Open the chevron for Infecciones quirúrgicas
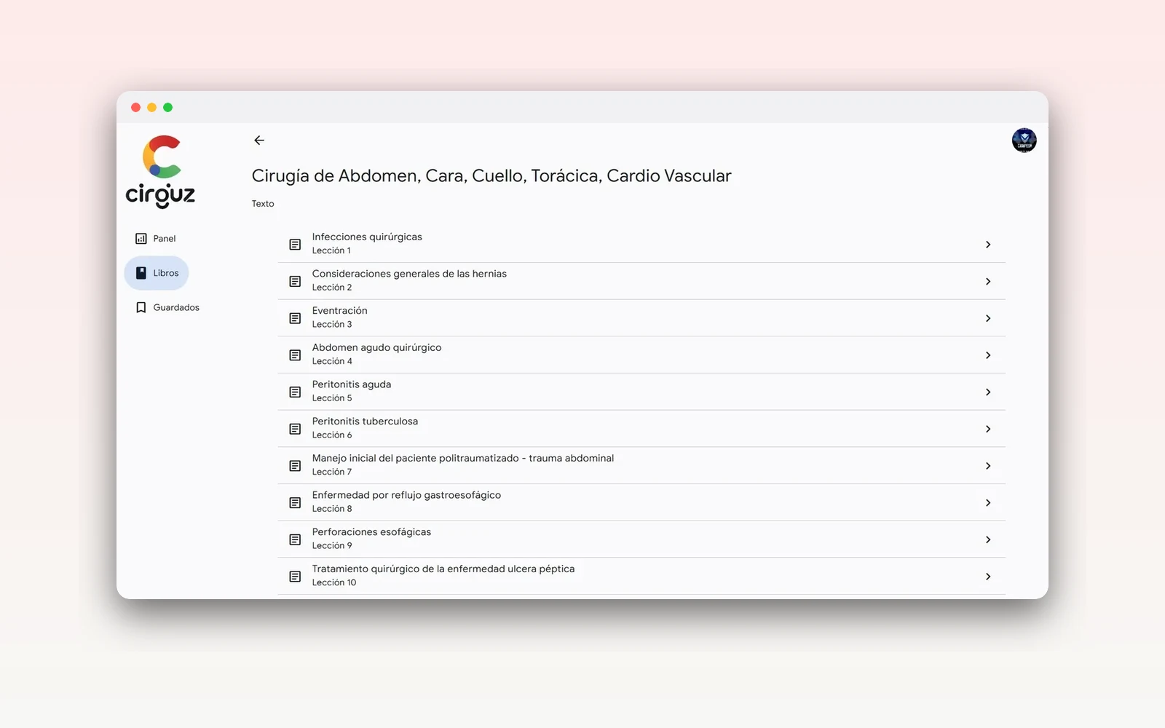The width and height of the screenshot is (1165, 728). [988, 245]
